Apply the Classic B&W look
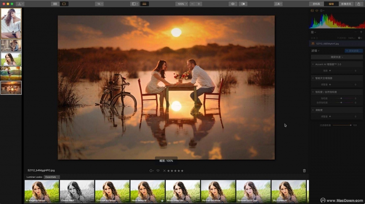The height and width of the screenshot is (204, 365). pyautogui.click(x=77, y=191)
